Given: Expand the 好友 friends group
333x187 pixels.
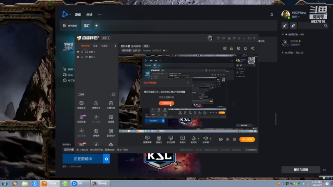Looking at the screenshot, I should point(283,52).
